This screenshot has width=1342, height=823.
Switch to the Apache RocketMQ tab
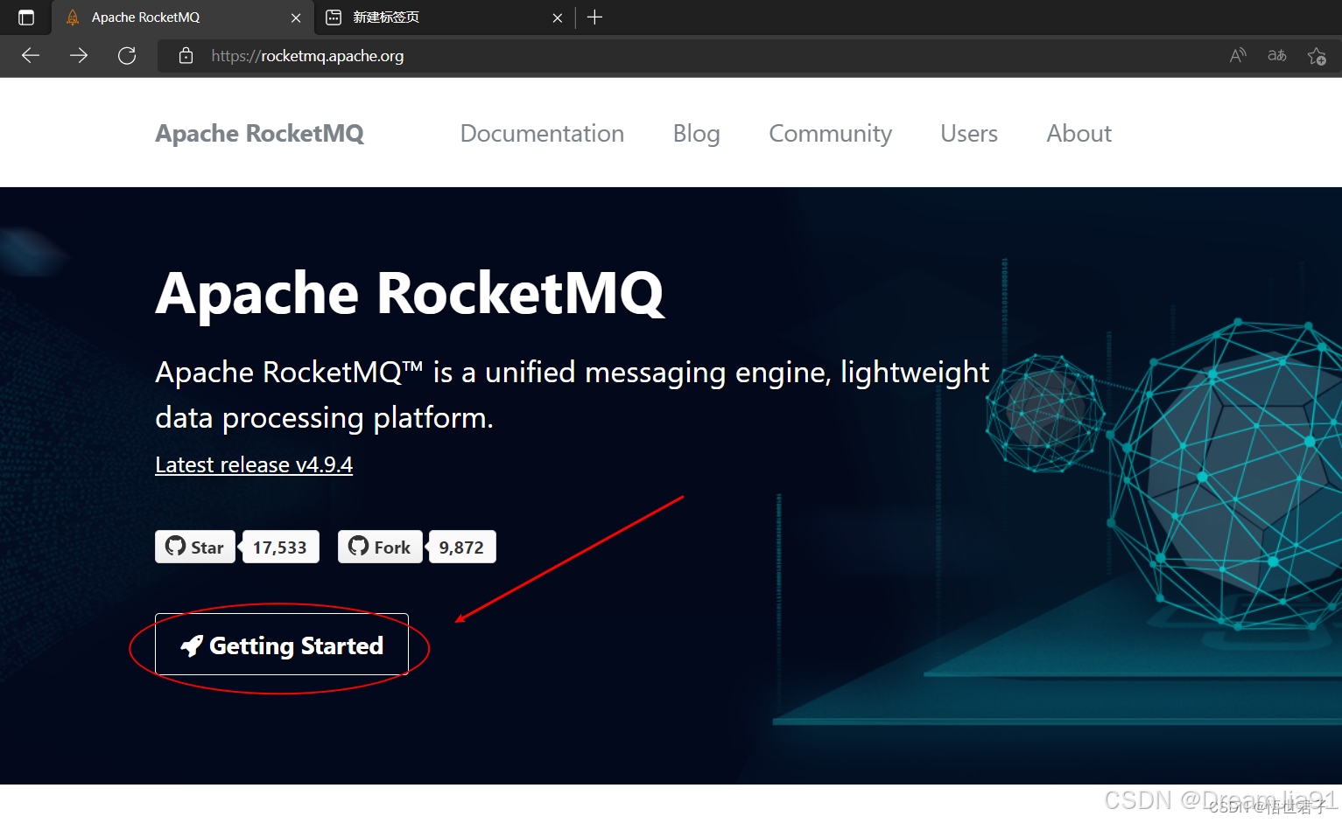point(182,17)
